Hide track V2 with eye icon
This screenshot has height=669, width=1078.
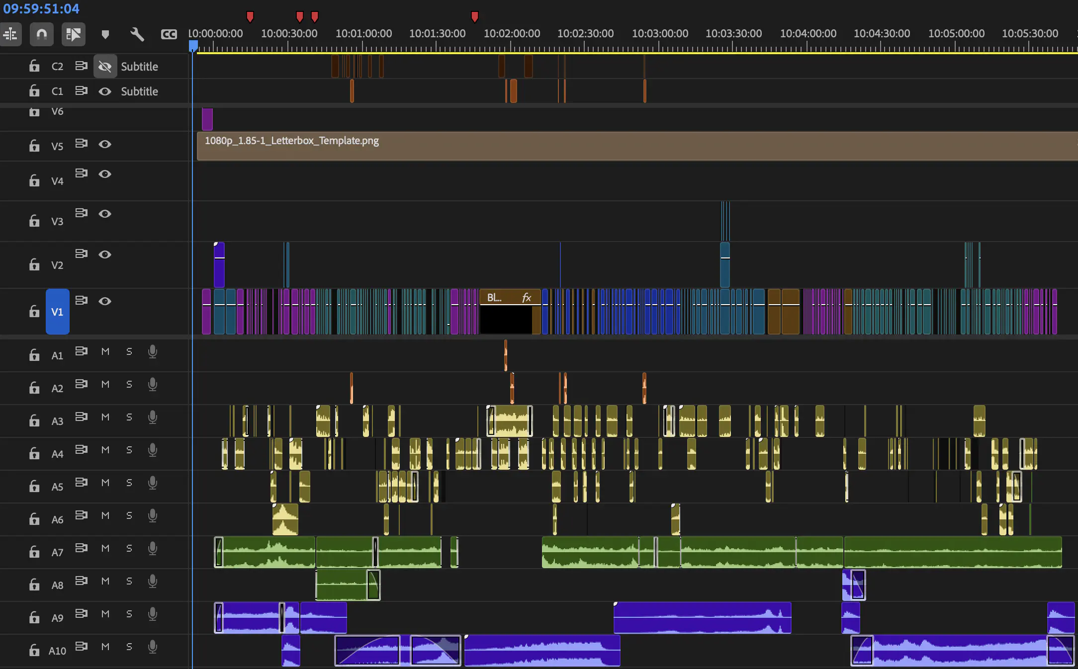coord(105,254)
